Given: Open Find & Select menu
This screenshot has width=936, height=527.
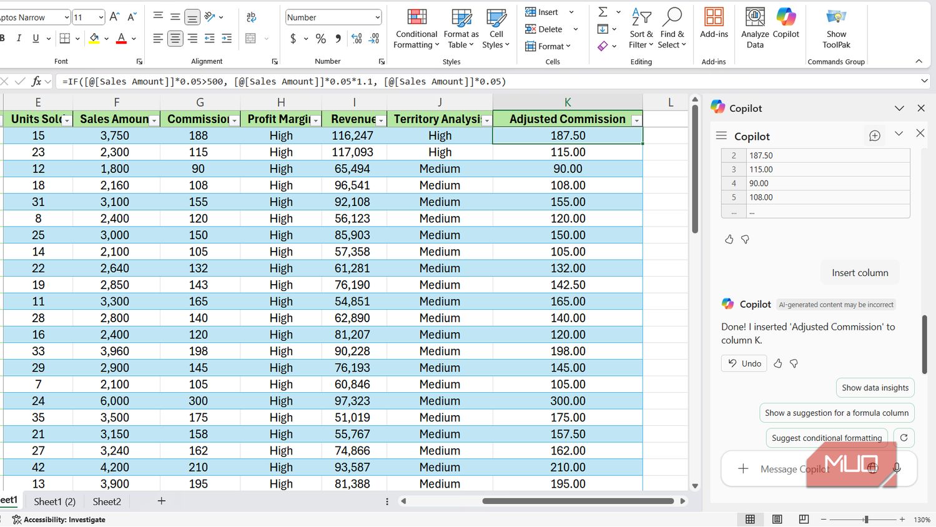Looking at the screenshot, I should pos(672,28).
